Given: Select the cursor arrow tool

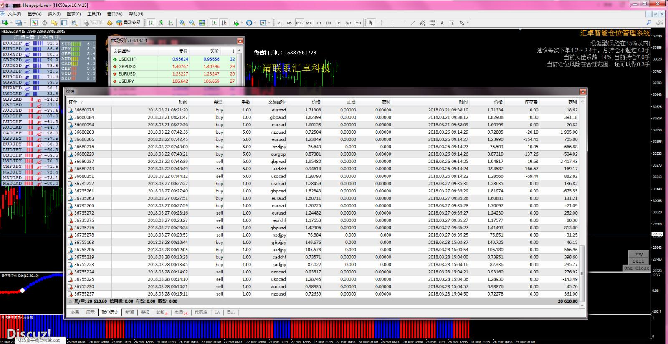Looking at the screenshot, I should pos(371,23).
